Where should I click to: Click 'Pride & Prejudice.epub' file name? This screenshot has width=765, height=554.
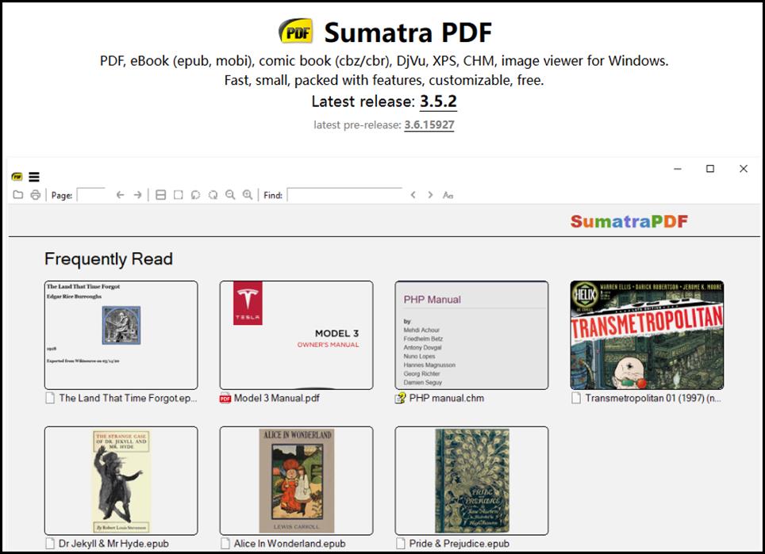[459, 543]
